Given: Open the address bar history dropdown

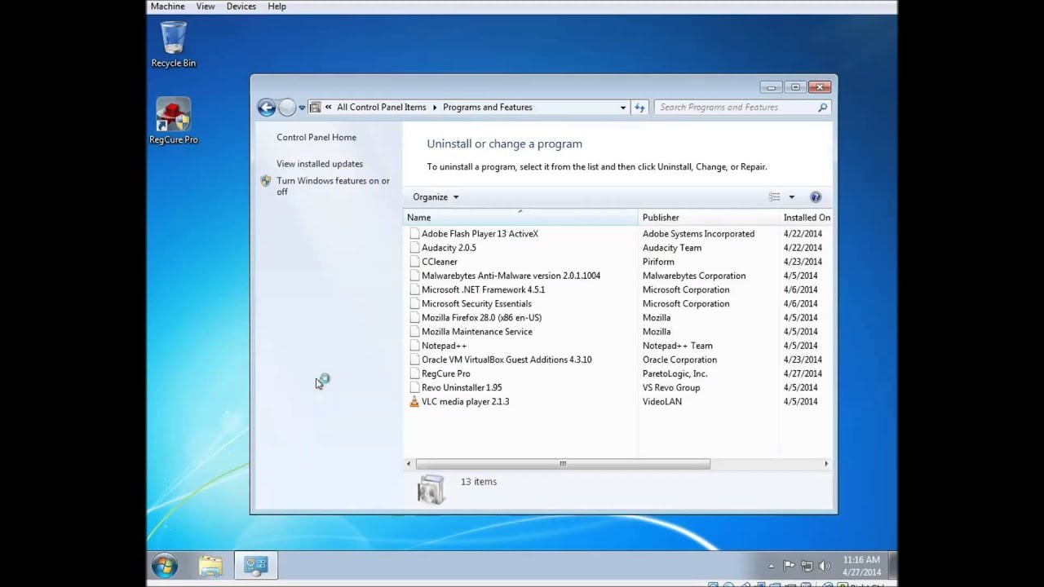Looking at the screenshot, I should coord(623,107).
